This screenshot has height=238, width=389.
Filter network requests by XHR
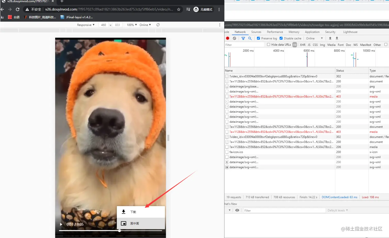pyautogui.click(x=303, y=45)
